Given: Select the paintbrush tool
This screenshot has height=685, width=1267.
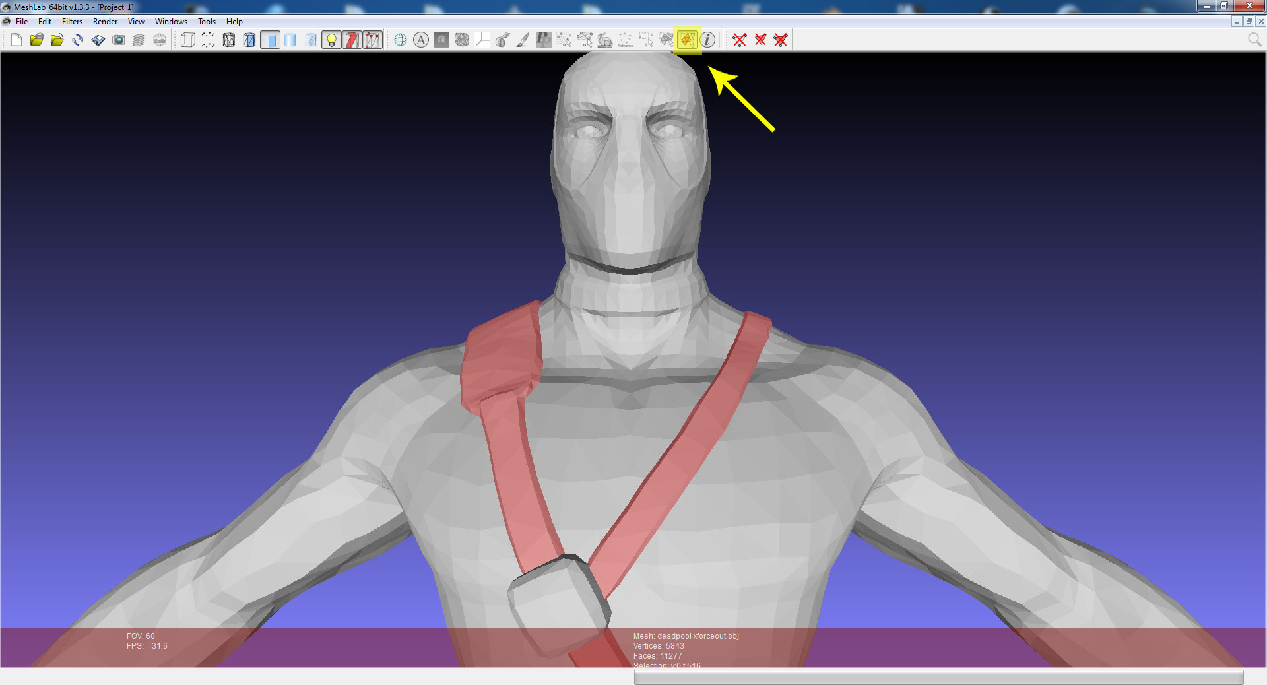Looking at the screenshot, I should (x=523, y=40).
